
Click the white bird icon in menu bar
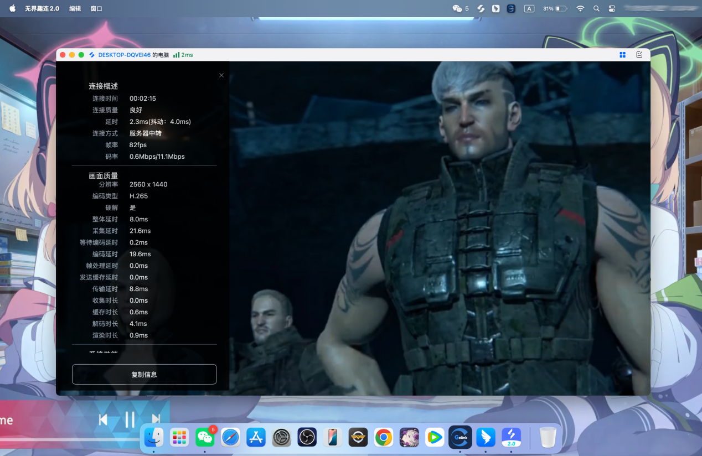(x=496, y=8)
